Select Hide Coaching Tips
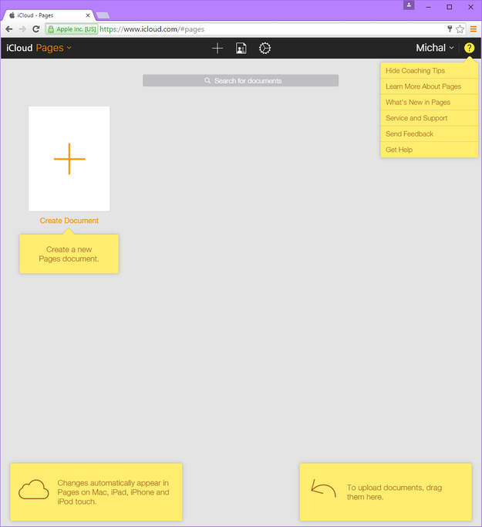Screen dimensions: 482x527 coord(430,70)
